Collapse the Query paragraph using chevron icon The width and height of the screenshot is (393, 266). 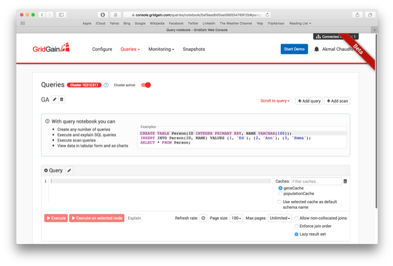coord(46,170)
